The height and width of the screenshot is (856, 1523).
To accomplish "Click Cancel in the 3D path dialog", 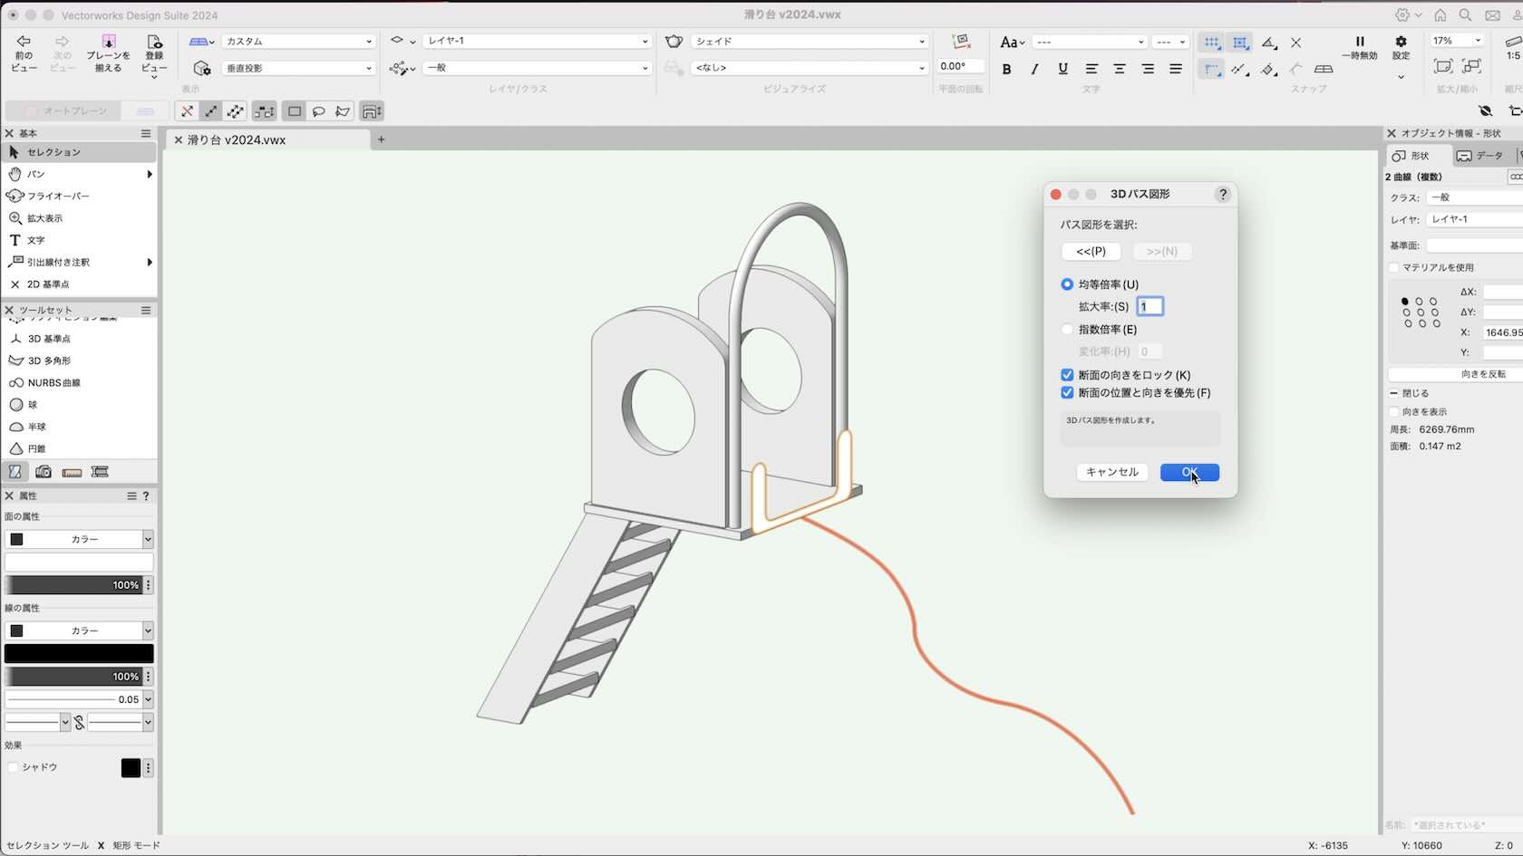I will (x=1112, y=472).
